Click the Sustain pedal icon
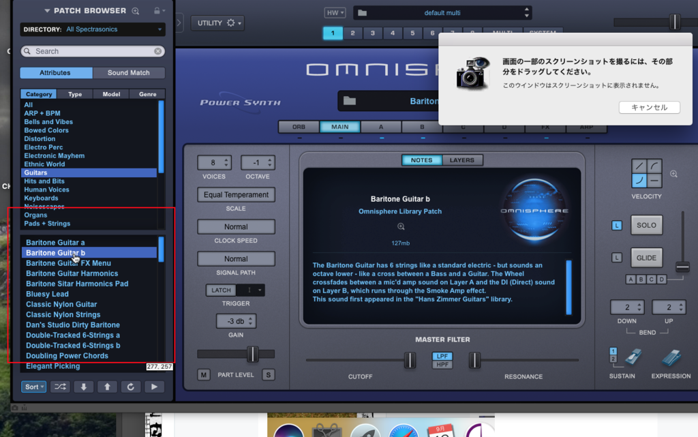Image resolution: width=698 pixels, height=437 pixels. tap(633, 357)
